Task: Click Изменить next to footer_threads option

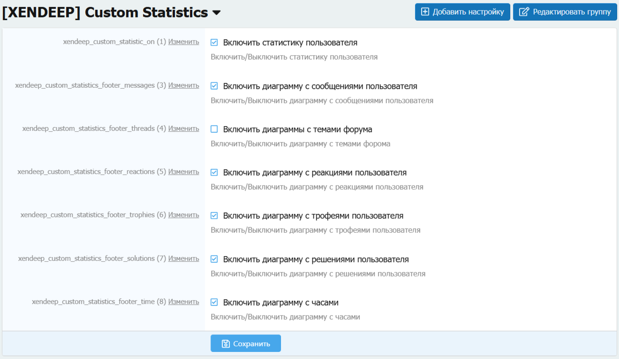Action: click(183, 129)
